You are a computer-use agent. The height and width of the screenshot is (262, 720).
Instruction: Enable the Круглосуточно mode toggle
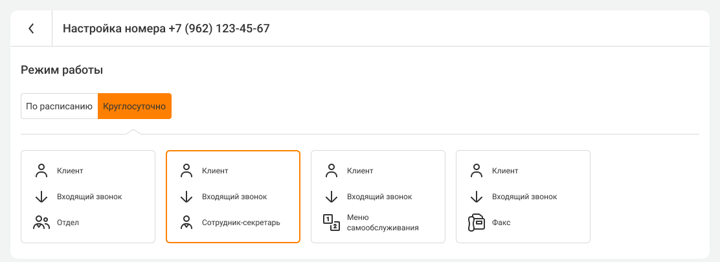pos(135,106)
